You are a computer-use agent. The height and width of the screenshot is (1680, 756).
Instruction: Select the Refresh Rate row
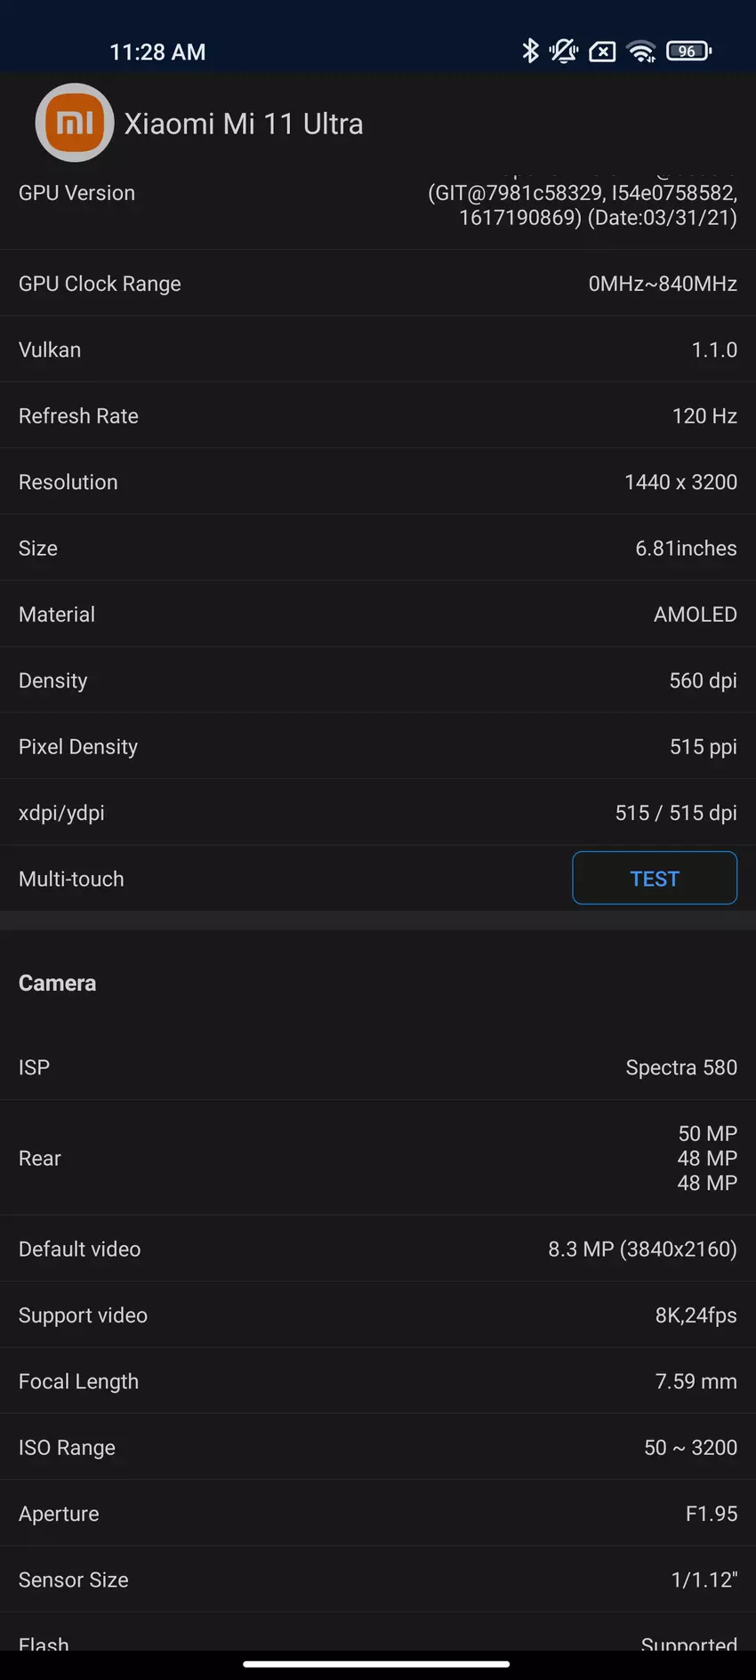click(378, 416)
